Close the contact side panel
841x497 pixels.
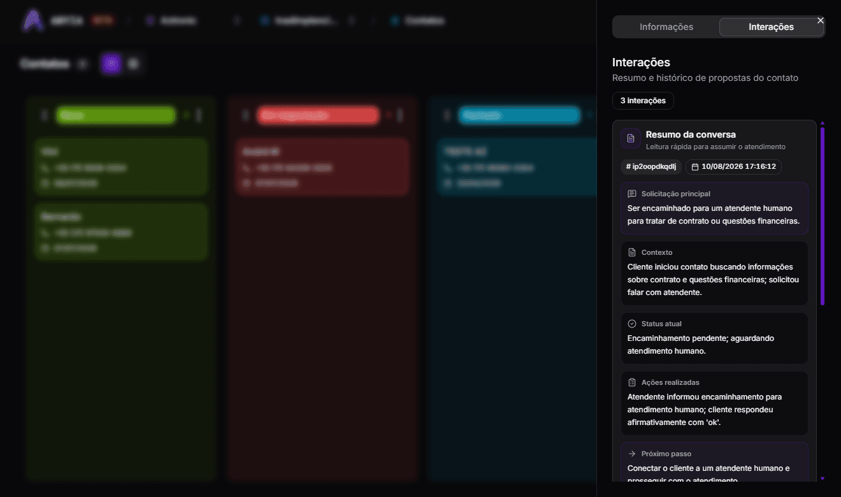pos(821,20)
